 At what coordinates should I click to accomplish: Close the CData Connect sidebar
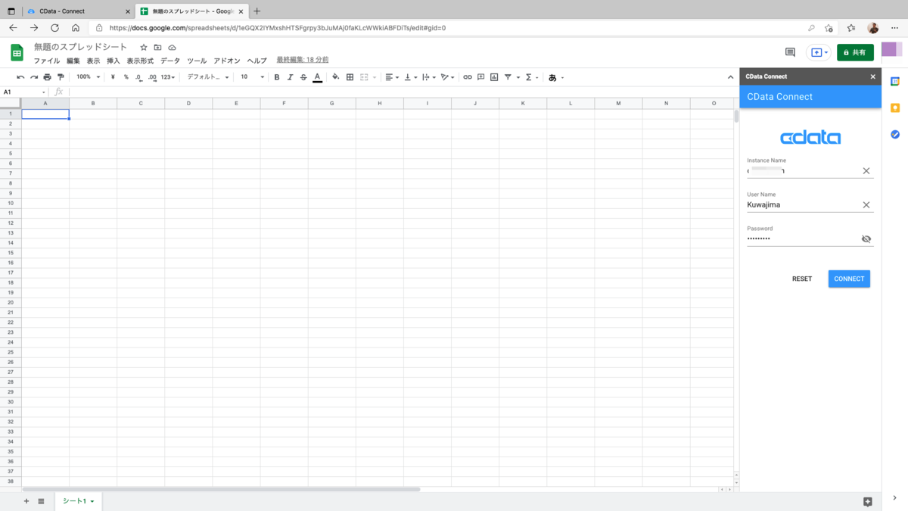[x=872, y=76]
